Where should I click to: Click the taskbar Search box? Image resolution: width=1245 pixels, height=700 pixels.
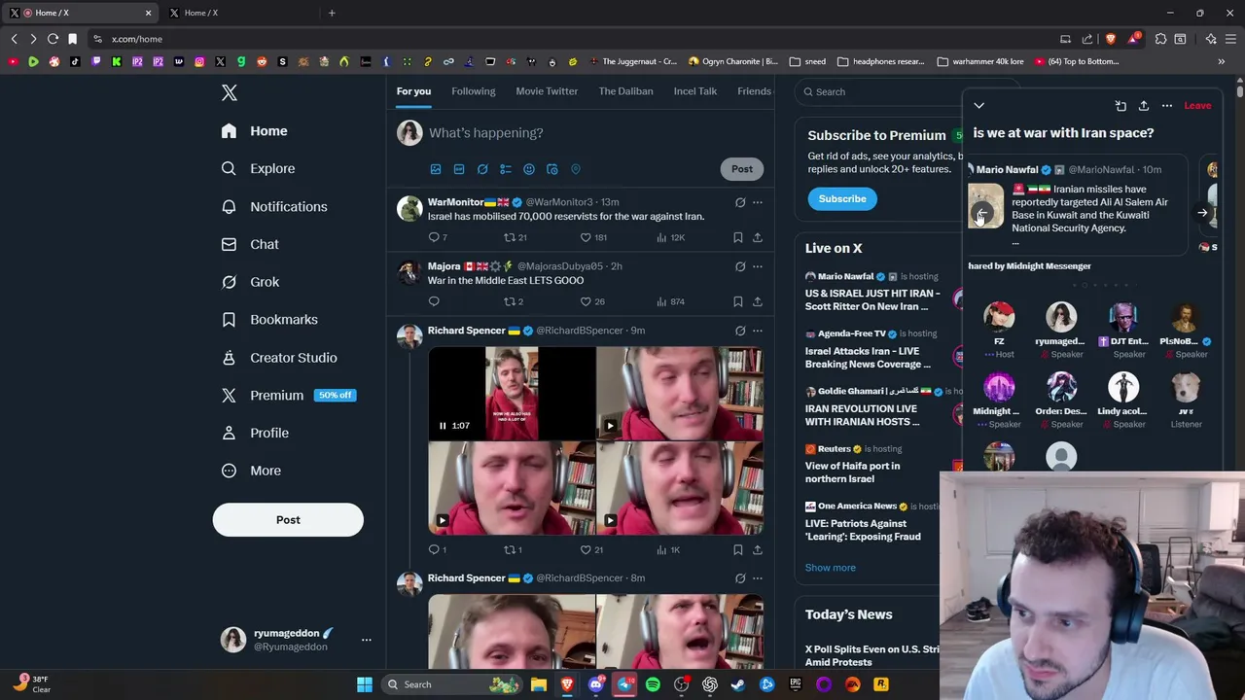[451, 684]
